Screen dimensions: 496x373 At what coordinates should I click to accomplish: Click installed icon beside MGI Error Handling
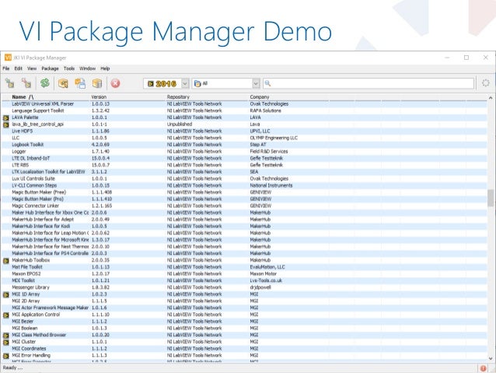click(6, 356)
